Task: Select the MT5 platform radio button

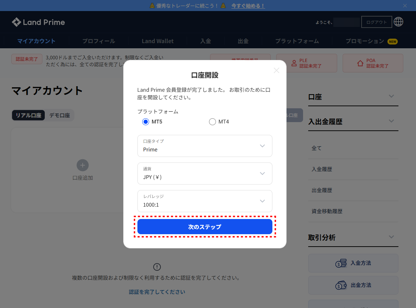Action: click(146, 122)
